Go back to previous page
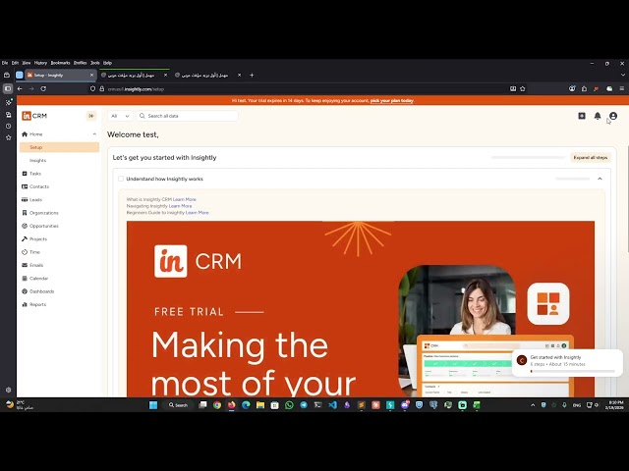 tap(20, 89)
